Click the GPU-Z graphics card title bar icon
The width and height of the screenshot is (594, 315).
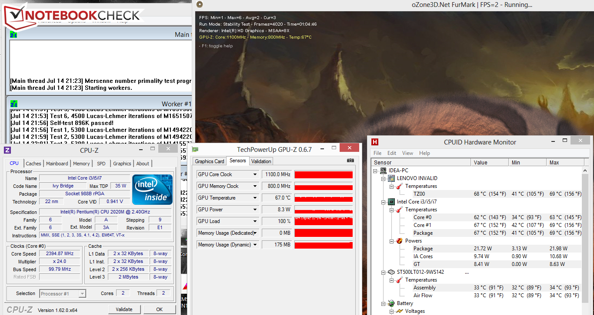[x=196, y=150]
